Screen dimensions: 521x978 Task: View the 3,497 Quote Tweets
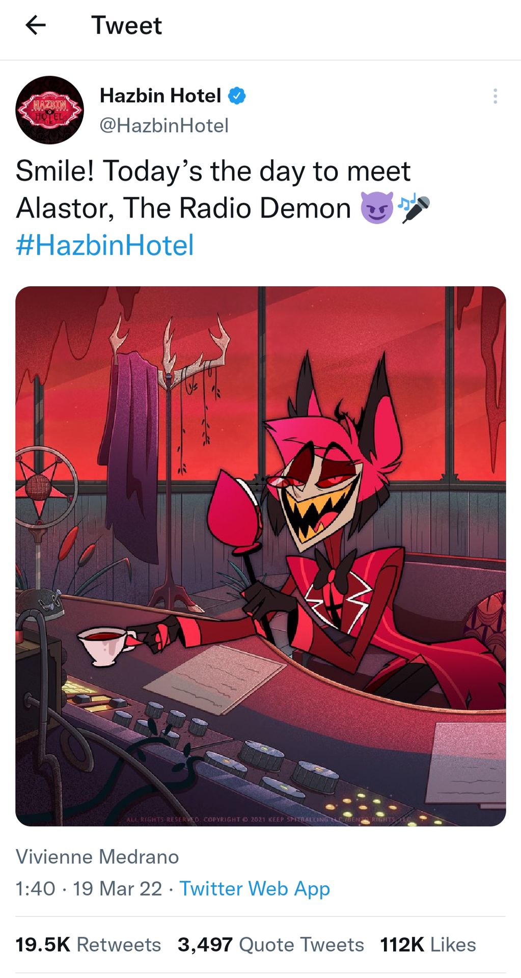(x=271, y=944)
